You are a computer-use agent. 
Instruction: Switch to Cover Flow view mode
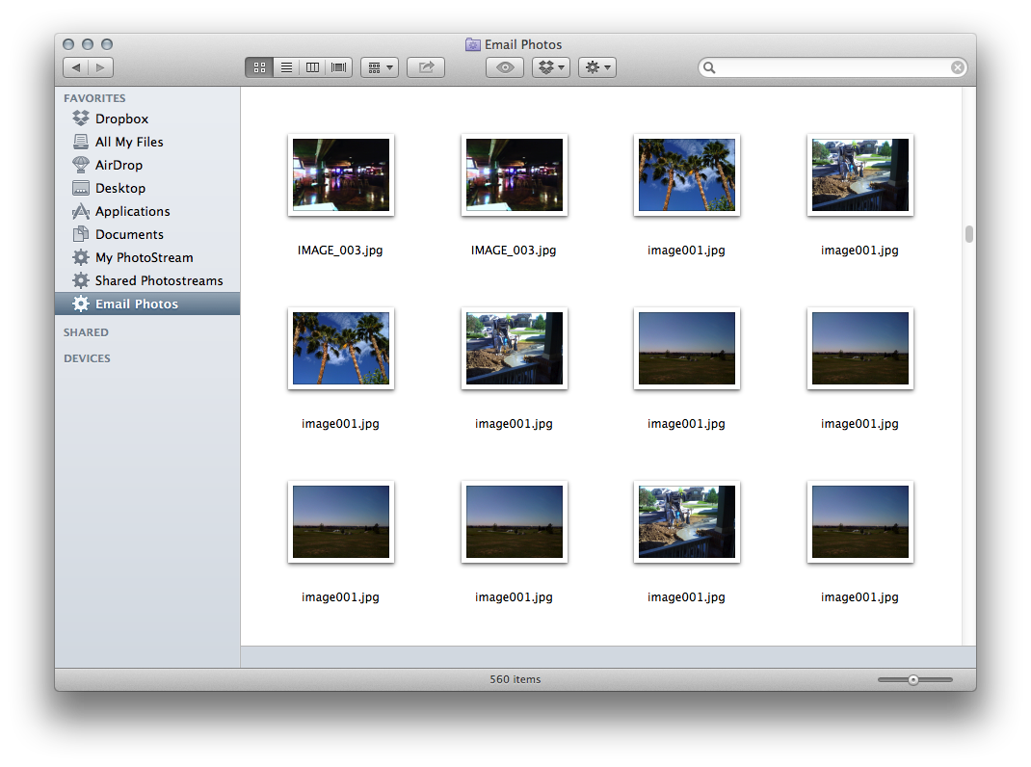[338, 67]
